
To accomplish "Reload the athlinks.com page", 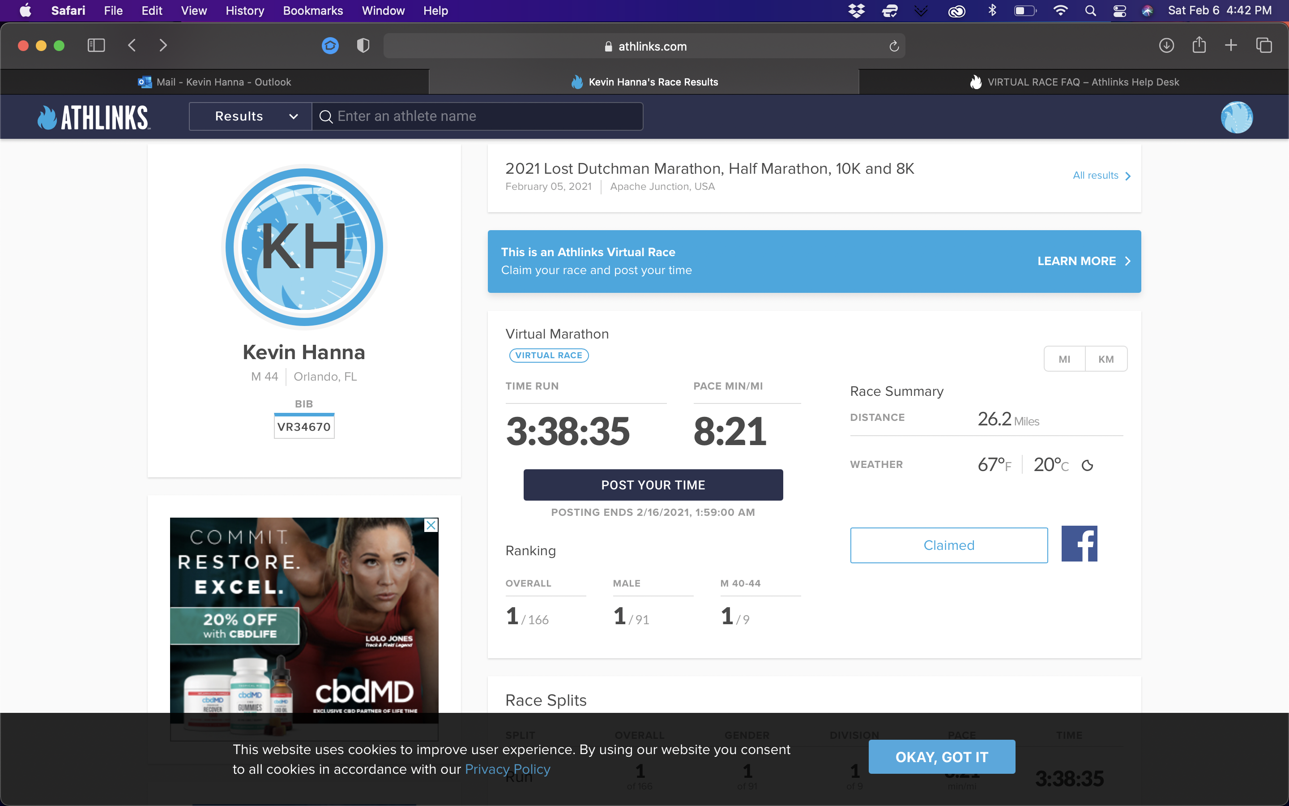I will pyautogui.click(x=894, y=47).
